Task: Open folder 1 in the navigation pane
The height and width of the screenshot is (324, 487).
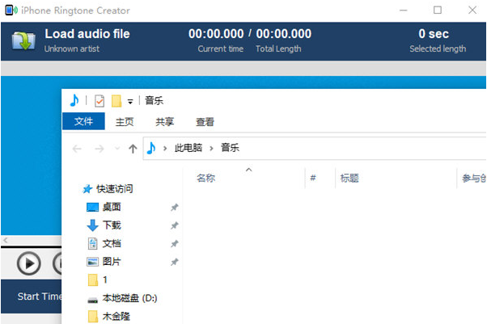Action: tap(105, 280)
